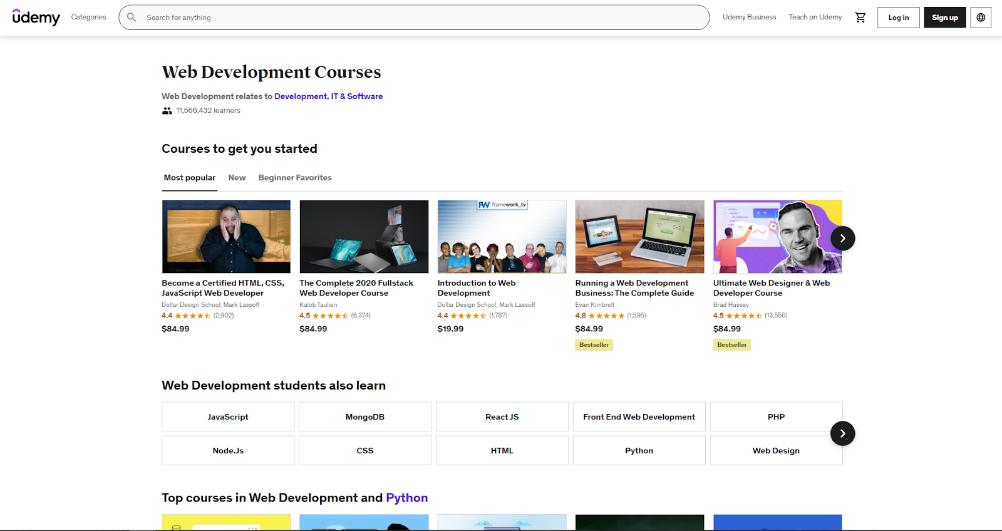Click the Kalob Taulien instructor name
1002x531 pixels.
point(318,305)
